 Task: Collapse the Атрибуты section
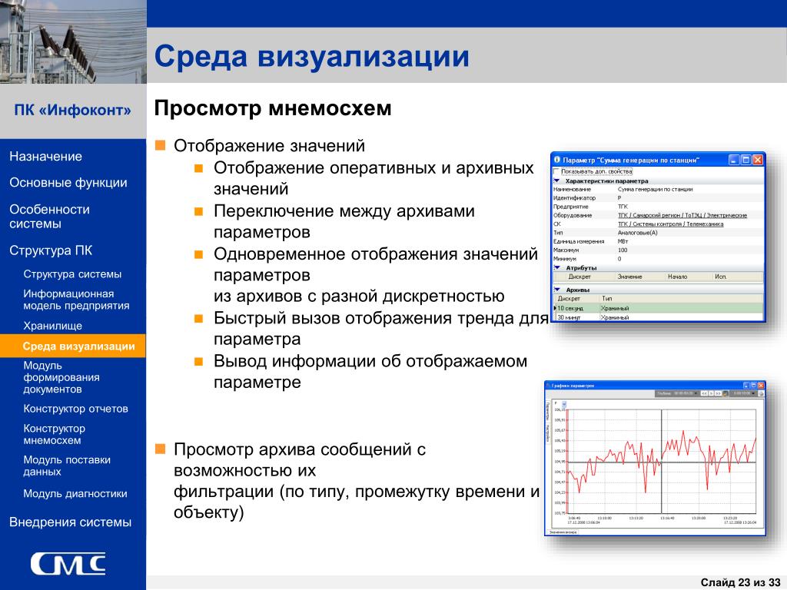pos(557,268)
